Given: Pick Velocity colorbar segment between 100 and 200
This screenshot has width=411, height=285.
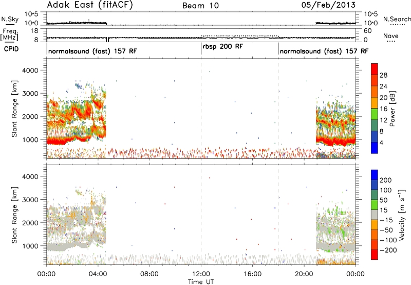Looking at the screenshot, I should [375, 185].
